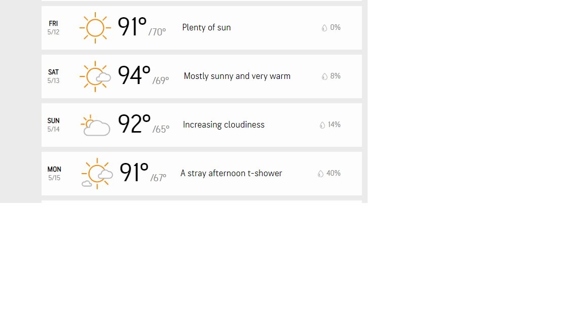Select the SUN 5/14 date label
This screenshot has height=328, width=584.
point(53,125)
